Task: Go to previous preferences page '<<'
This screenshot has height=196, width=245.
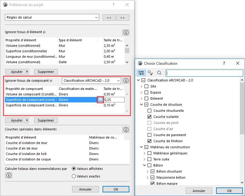Action: (109, 18)
